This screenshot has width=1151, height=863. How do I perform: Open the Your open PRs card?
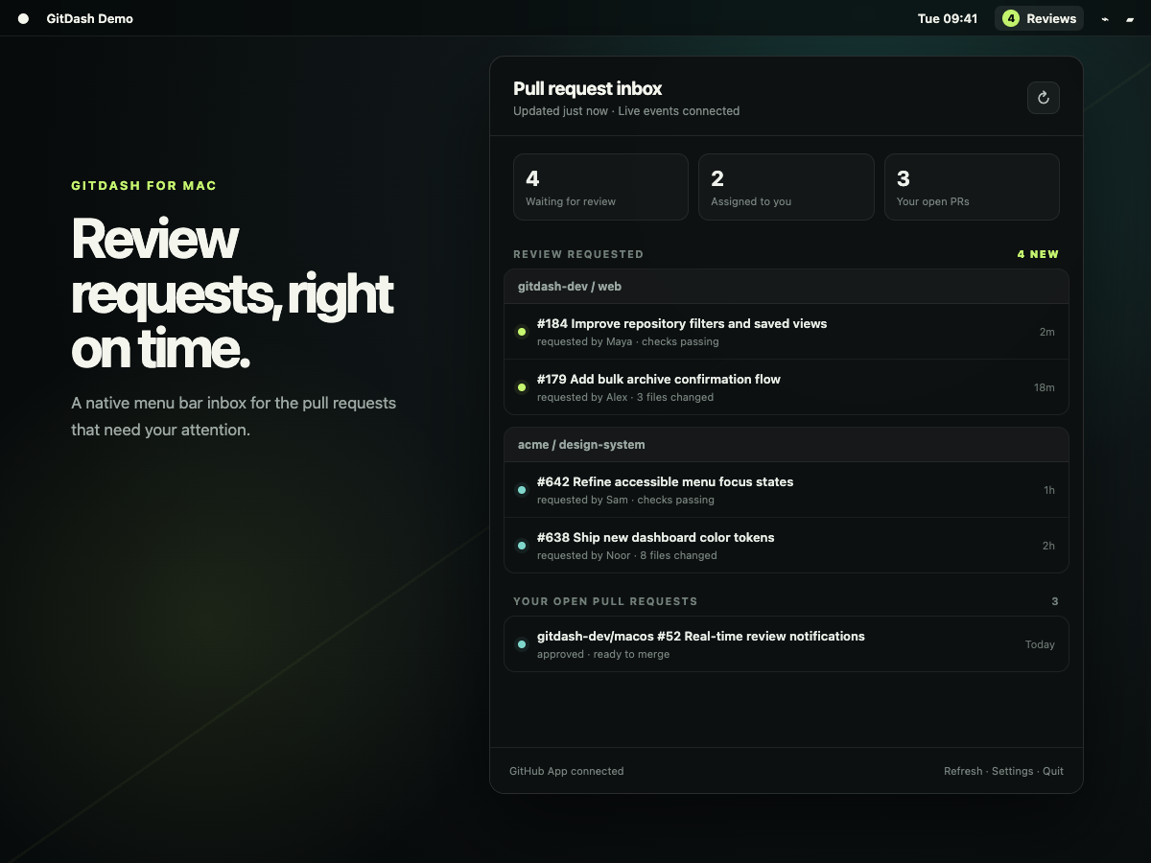(x=972, y=187)
